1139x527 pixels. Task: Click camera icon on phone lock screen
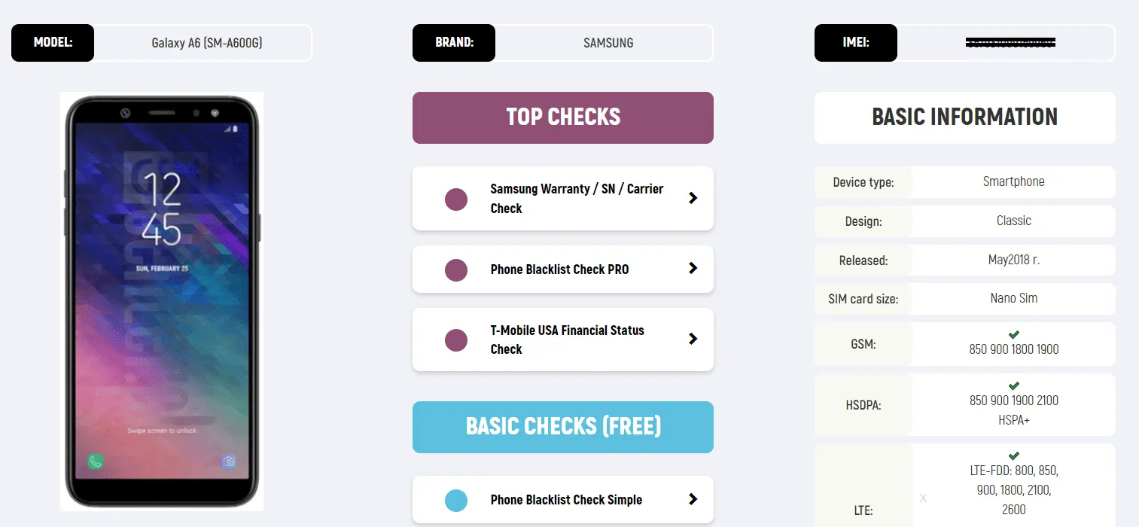click(229, 462)
